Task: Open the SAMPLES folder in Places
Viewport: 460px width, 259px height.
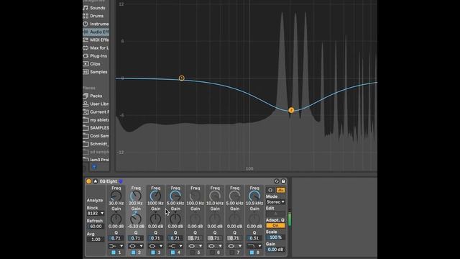Action: coord(96,128)
